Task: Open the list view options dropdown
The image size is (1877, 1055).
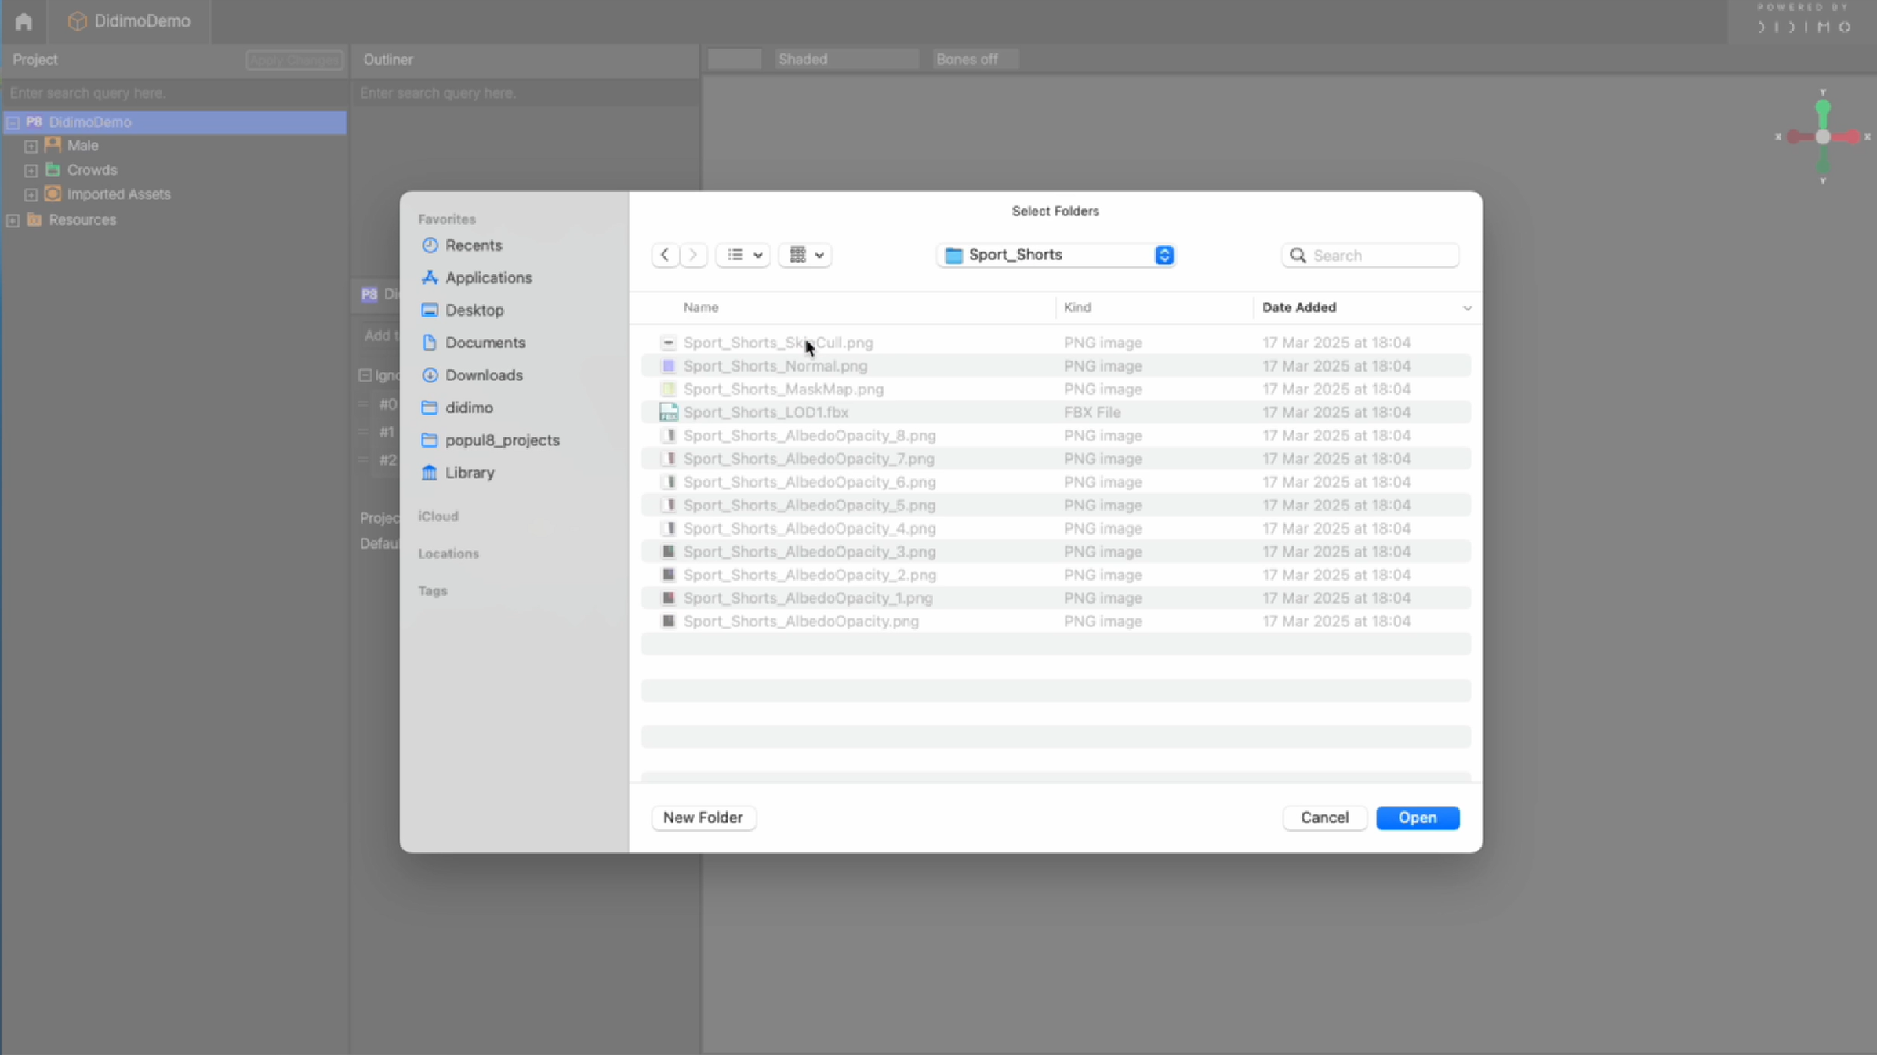Action: coord(743,255)
